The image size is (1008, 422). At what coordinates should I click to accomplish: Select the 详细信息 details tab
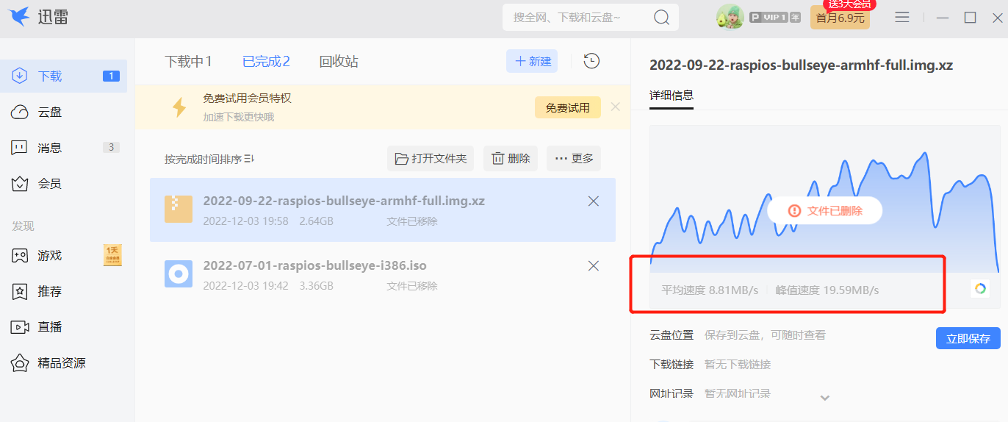(672, 96)
